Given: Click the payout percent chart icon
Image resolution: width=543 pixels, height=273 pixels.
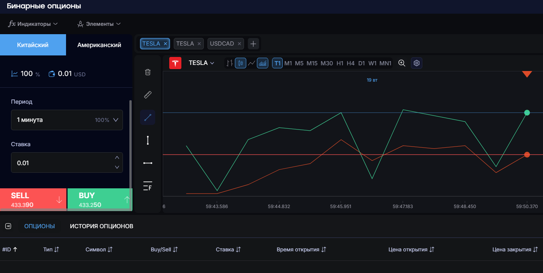Looking at the screenshot, I should (15, 74).
